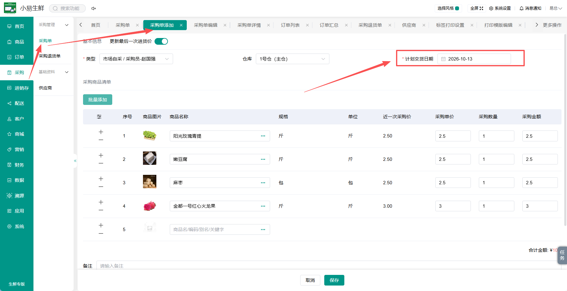Open the 易总 user account menu
567x291 pixels.
click(x=555, y=9)
